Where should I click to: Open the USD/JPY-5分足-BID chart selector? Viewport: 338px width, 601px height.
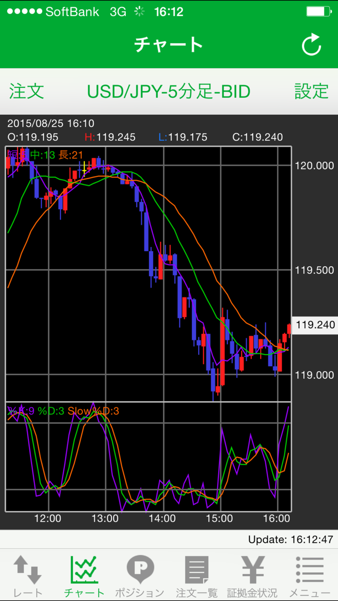click(169, 92)
